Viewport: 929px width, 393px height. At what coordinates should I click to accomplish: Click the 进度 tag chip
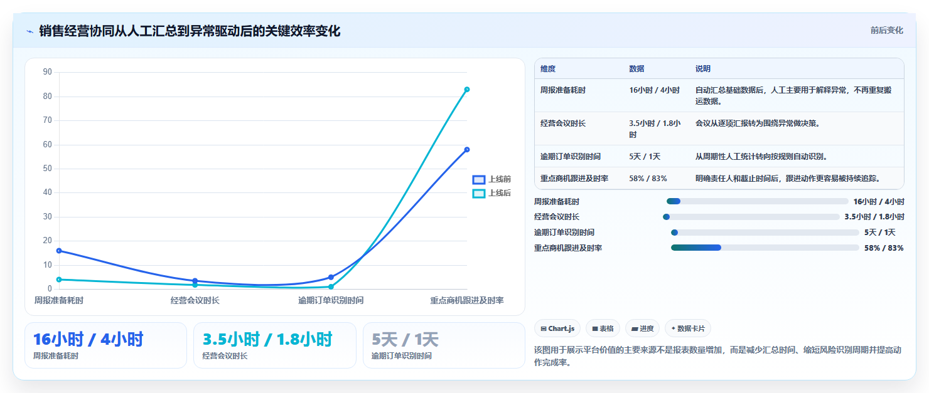[x=642, y=328]
